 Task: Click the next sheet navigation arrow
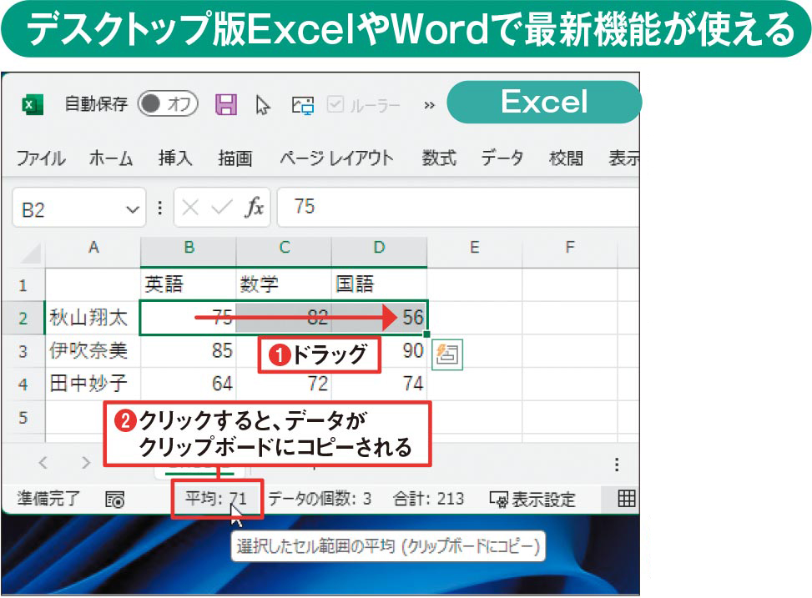(85, 462)
